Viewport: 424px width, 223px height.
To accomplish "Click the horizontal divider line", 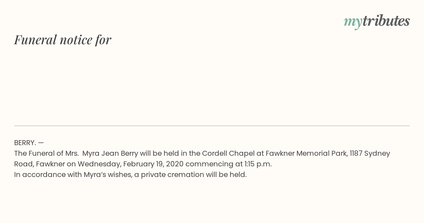I will pyautogui.click(x=212, y=126).
